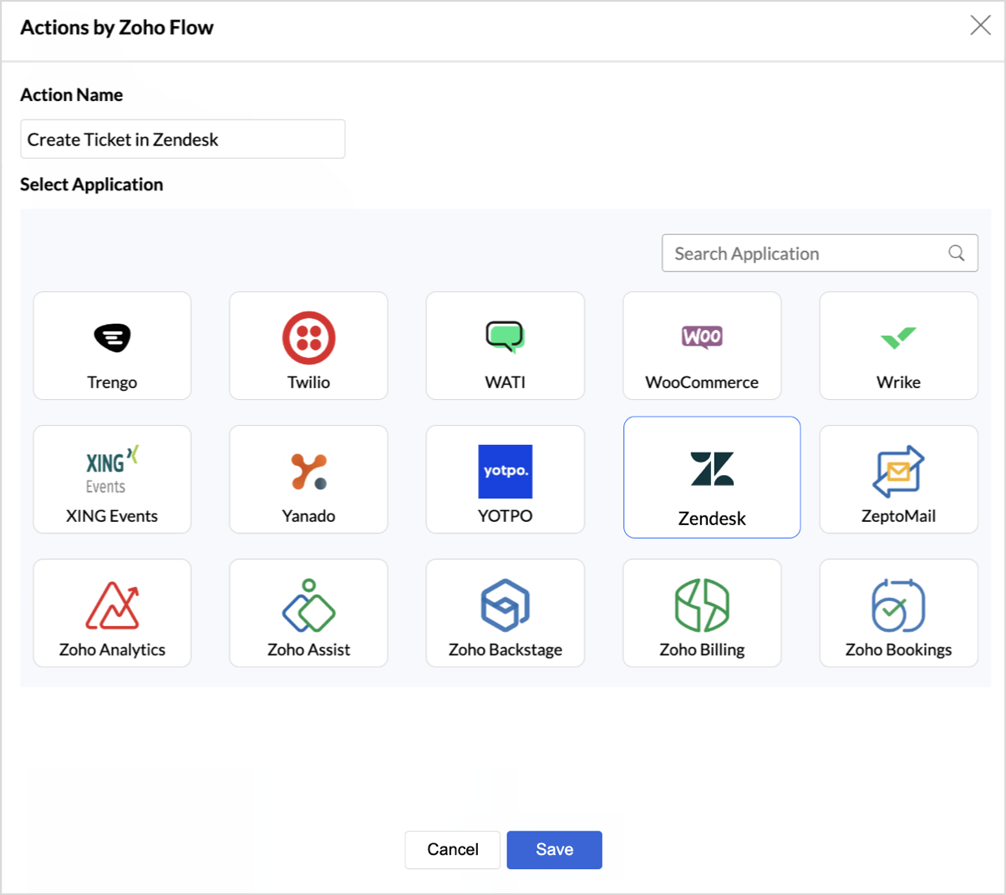Select the WooCommerce logo
Screen dimensions: 1006x895
pyautogui.click(x=702, y=336)
